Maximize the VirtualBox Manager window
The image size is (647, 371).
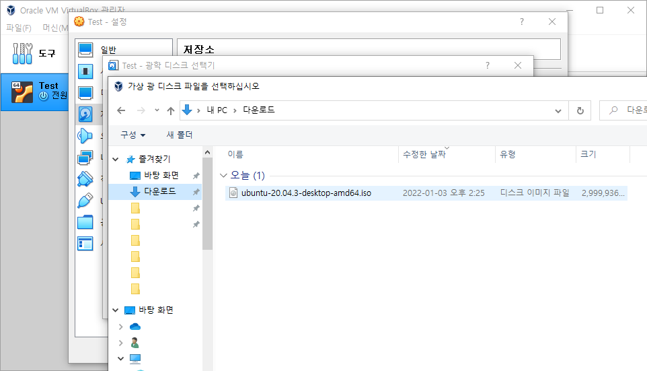[x=600, y=10]
